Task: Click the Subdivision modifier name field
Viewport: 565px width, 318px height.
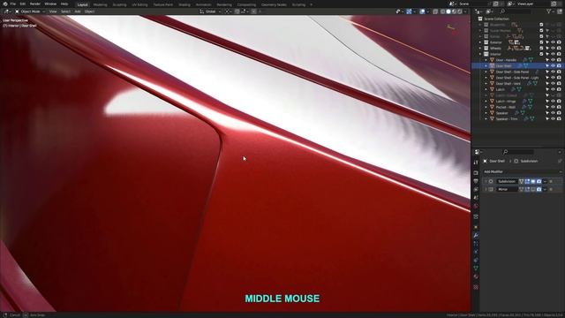Action: 507,181
